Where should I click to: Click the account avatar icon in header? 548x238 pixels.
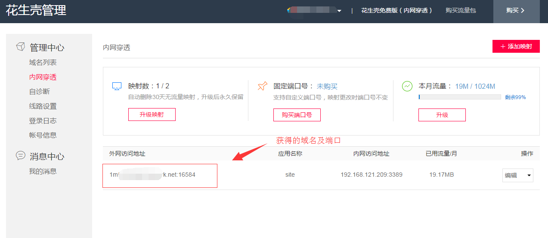click(290, 10)
